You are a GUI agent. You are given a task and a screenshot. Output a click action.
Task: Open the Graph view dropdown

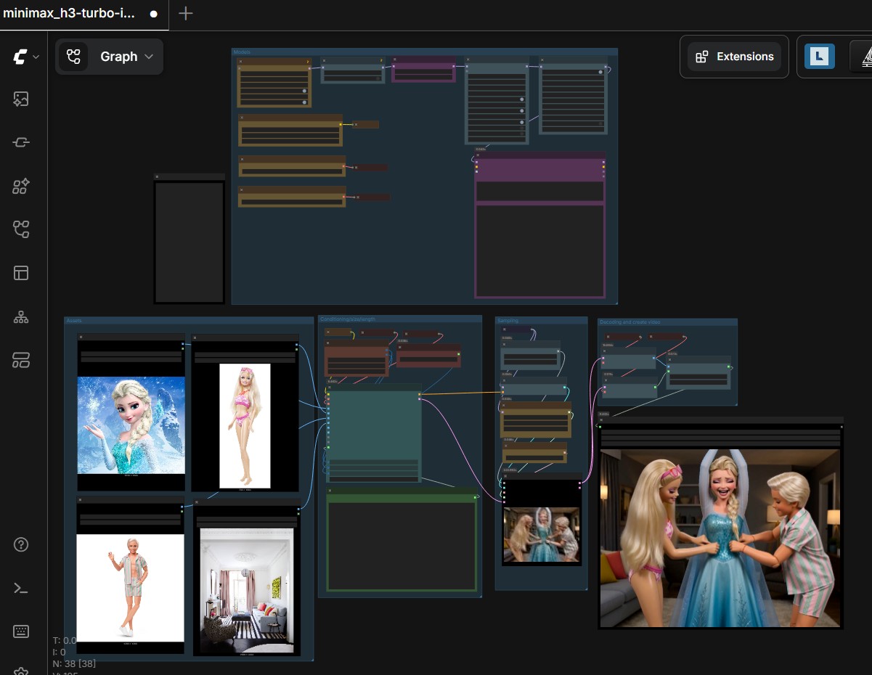109,57
